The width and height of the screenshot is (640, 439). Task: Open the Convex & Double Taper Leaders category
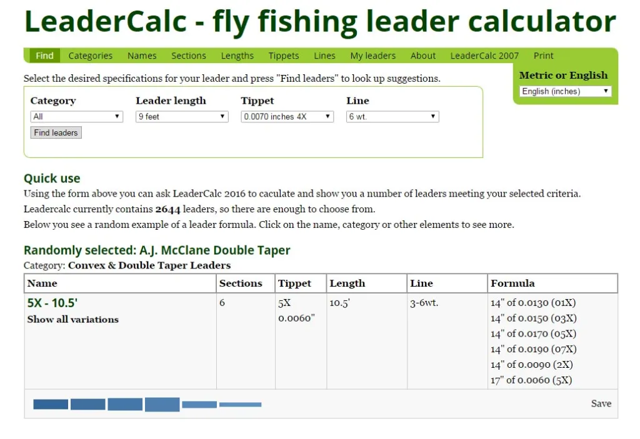(x=149, y=265)
